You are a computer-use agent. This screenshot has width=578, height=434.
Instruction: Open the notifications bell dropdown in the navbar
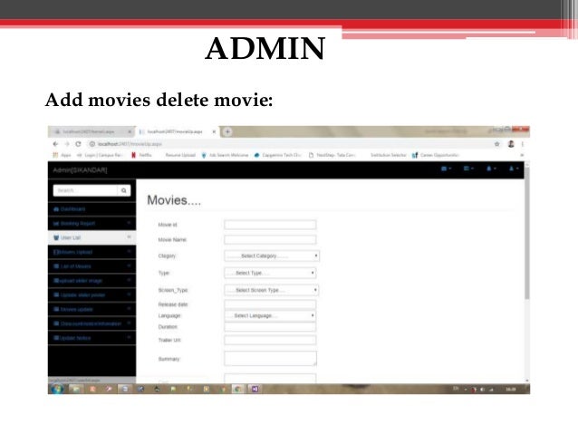[491, 169]
